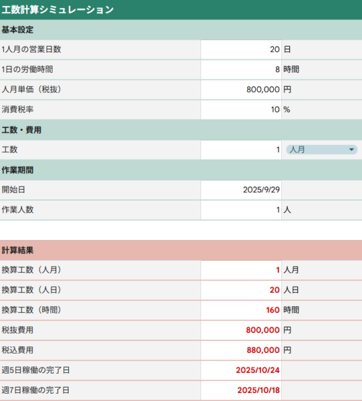Open the 人月 unit dropdown

[322, 150]
